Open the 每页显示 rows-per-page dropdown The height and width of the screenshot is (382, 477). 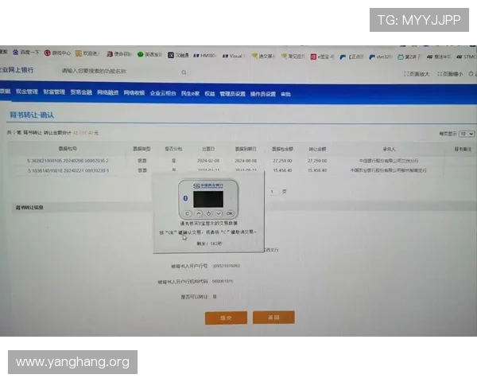point(467,134)
